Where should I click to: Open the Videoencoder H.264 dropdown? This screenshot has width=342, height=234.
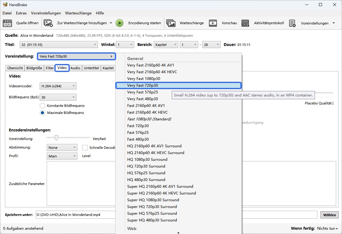pos(58,86)
